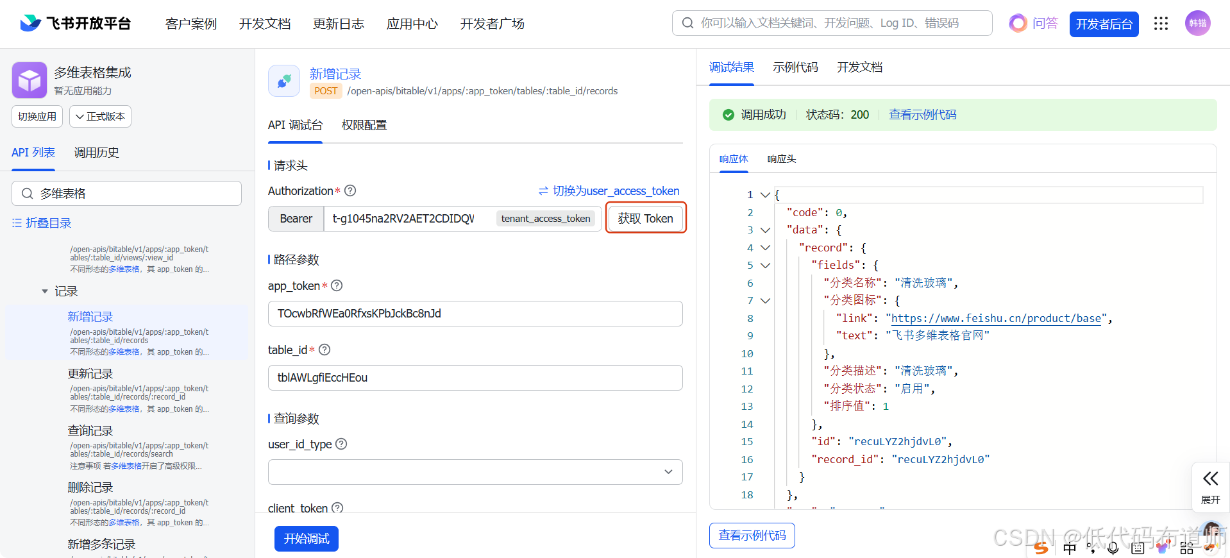Click the double-arrow 展开 icon
This screenshot has height=558, width=1230.
click(x=1210, y=478)
